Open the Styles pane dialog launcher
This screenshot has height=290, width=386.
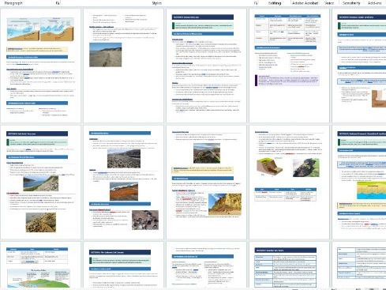pos(256,3)
